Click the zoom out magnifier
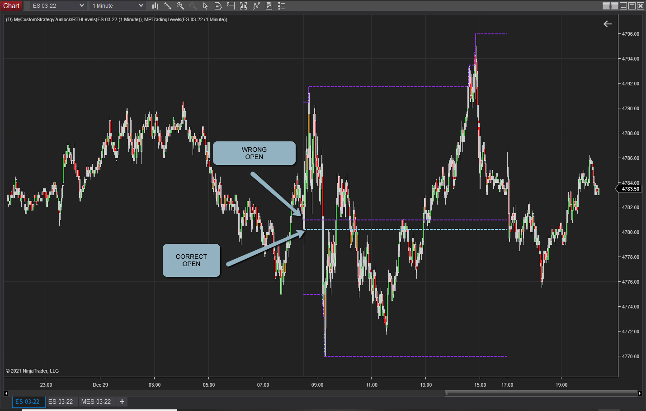This screenshot has width=646, height=411. pos(193,6)
